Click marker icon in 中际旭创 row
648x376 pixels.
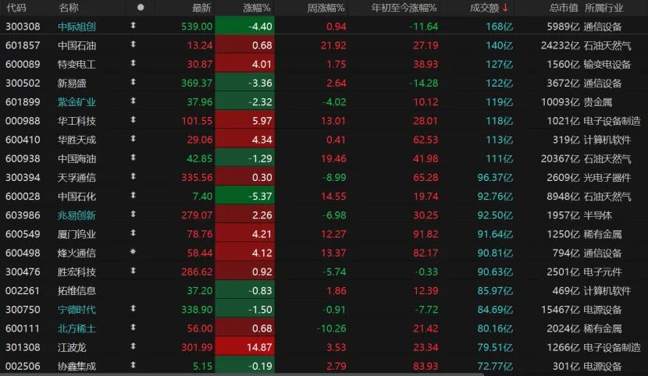click(x=133, y=26)
